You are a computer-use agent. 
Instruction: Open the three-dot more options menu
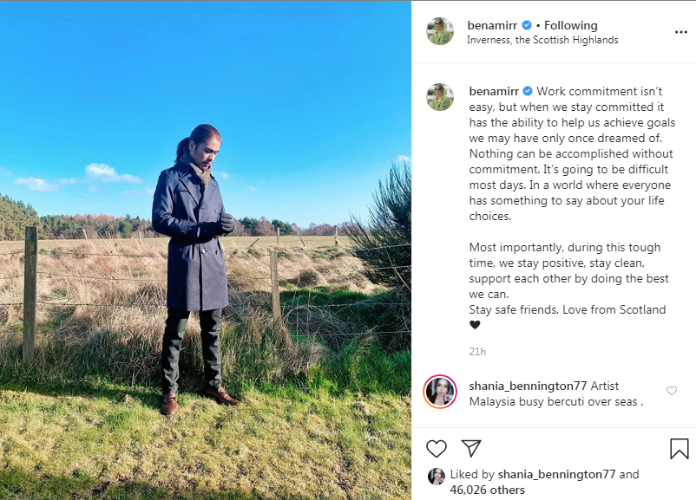tap(681, 32)
